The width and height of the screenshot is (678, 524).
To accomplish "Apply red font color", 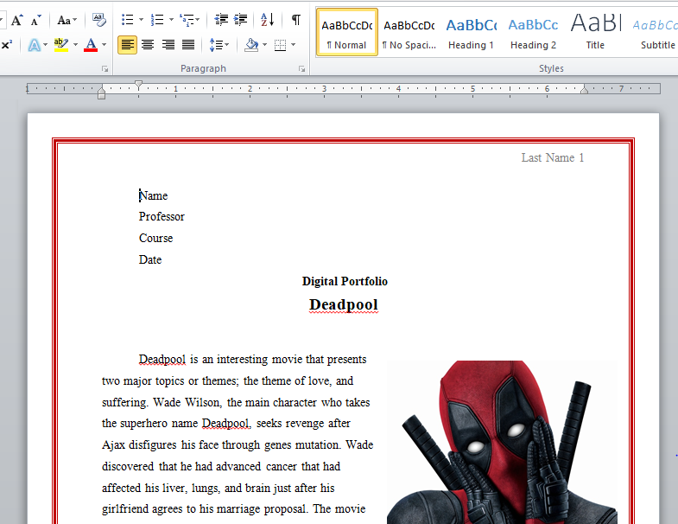I will 91,45.
